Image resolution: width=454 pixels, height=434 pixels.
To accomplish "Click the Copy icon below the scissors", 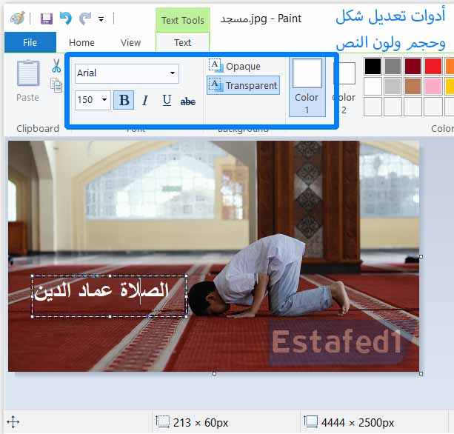I will [x=56, y=84].
